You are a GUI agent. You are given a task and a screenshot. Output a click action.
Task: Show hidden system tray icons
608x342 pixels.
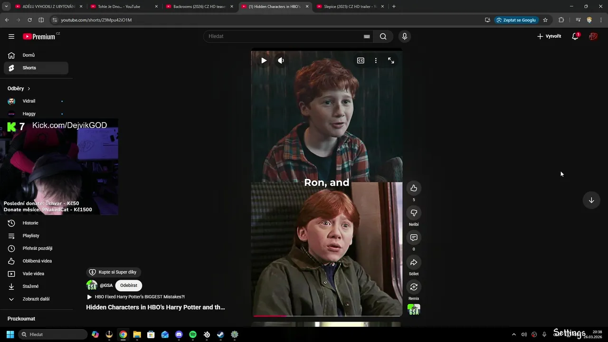point(513,334)
